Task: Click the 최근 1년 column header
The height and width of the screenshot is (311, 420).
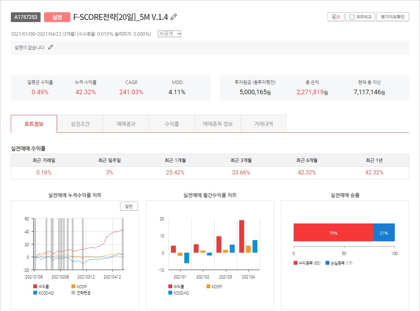Action: [374, 160]
